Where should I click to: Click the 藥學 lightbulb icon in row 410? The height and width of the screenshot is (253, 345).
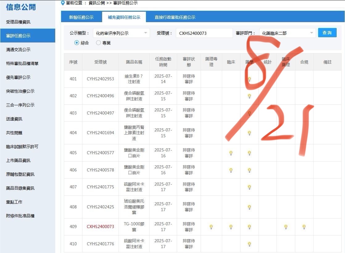[x=249, y=244]
